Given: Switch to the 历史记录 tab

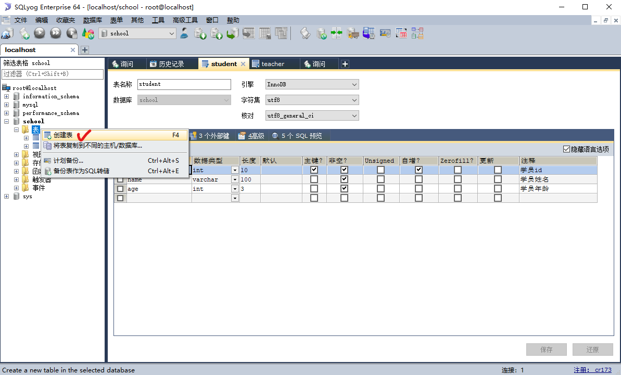Looking at the screenshot, I should click(x=171, y=64).
